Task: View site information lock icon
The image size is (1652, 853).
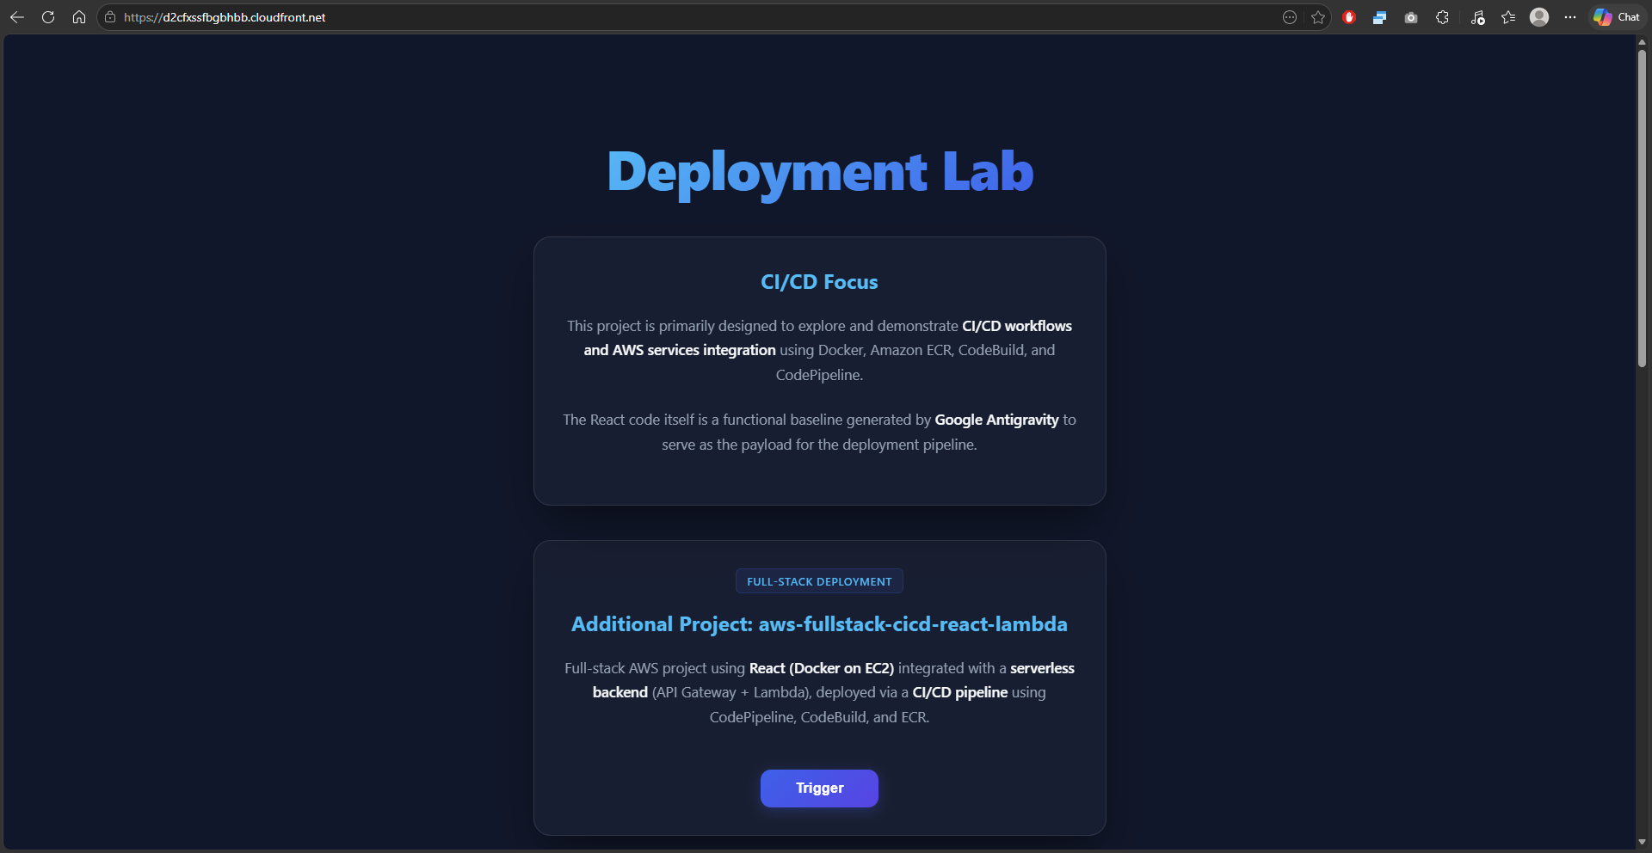Action: [x=110, y=17]
